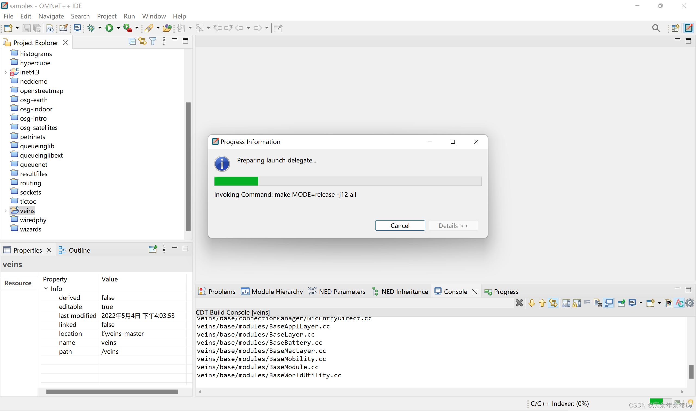Toggle Pin Console button
696x411 pixels.
point(621,303)
